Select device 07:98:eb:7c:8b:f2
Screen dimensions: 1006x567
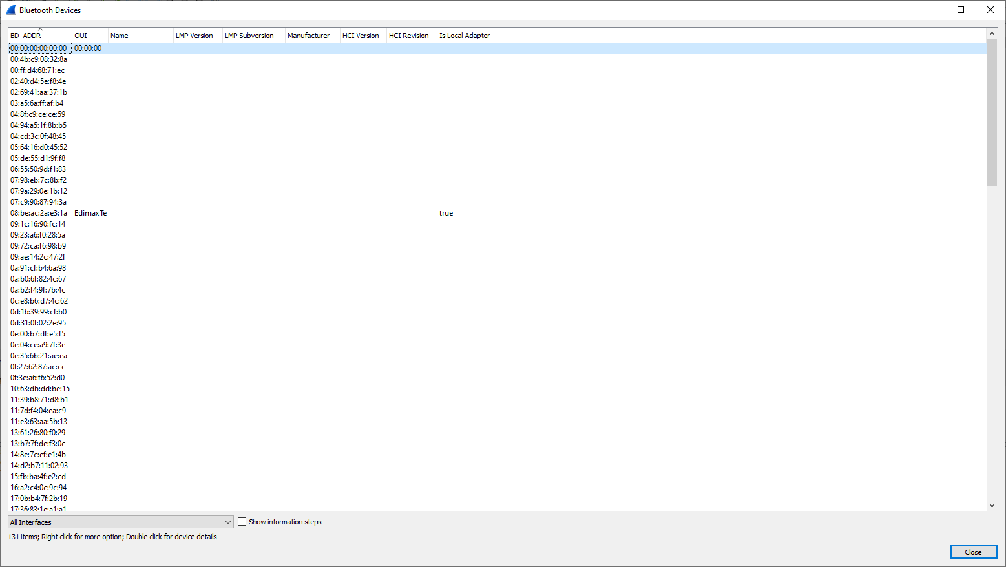pos(38,180)
